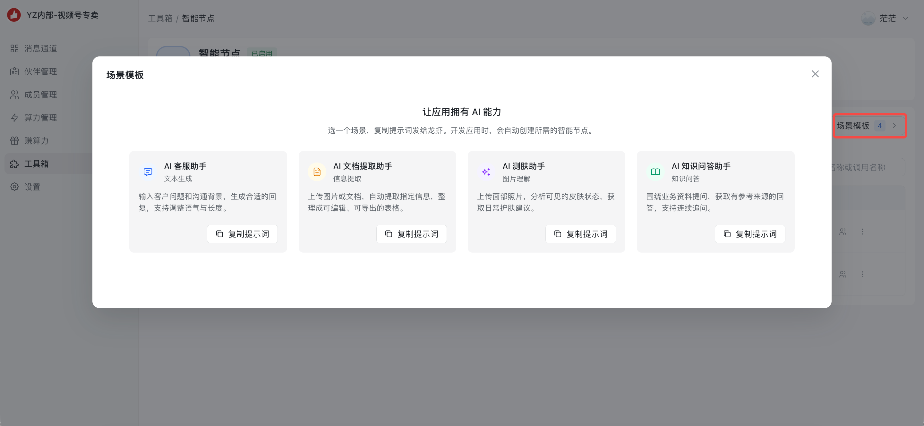The height and width of the screenshot is (426, 924).
Task: Click the 工具箱 puzzle icon
Action: click(x=14, y=164)
